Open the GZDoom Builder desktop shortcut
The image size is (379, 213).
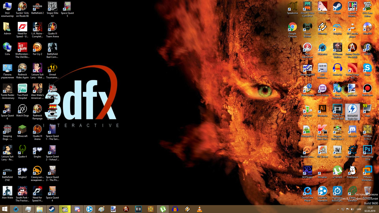coord(337,51)
